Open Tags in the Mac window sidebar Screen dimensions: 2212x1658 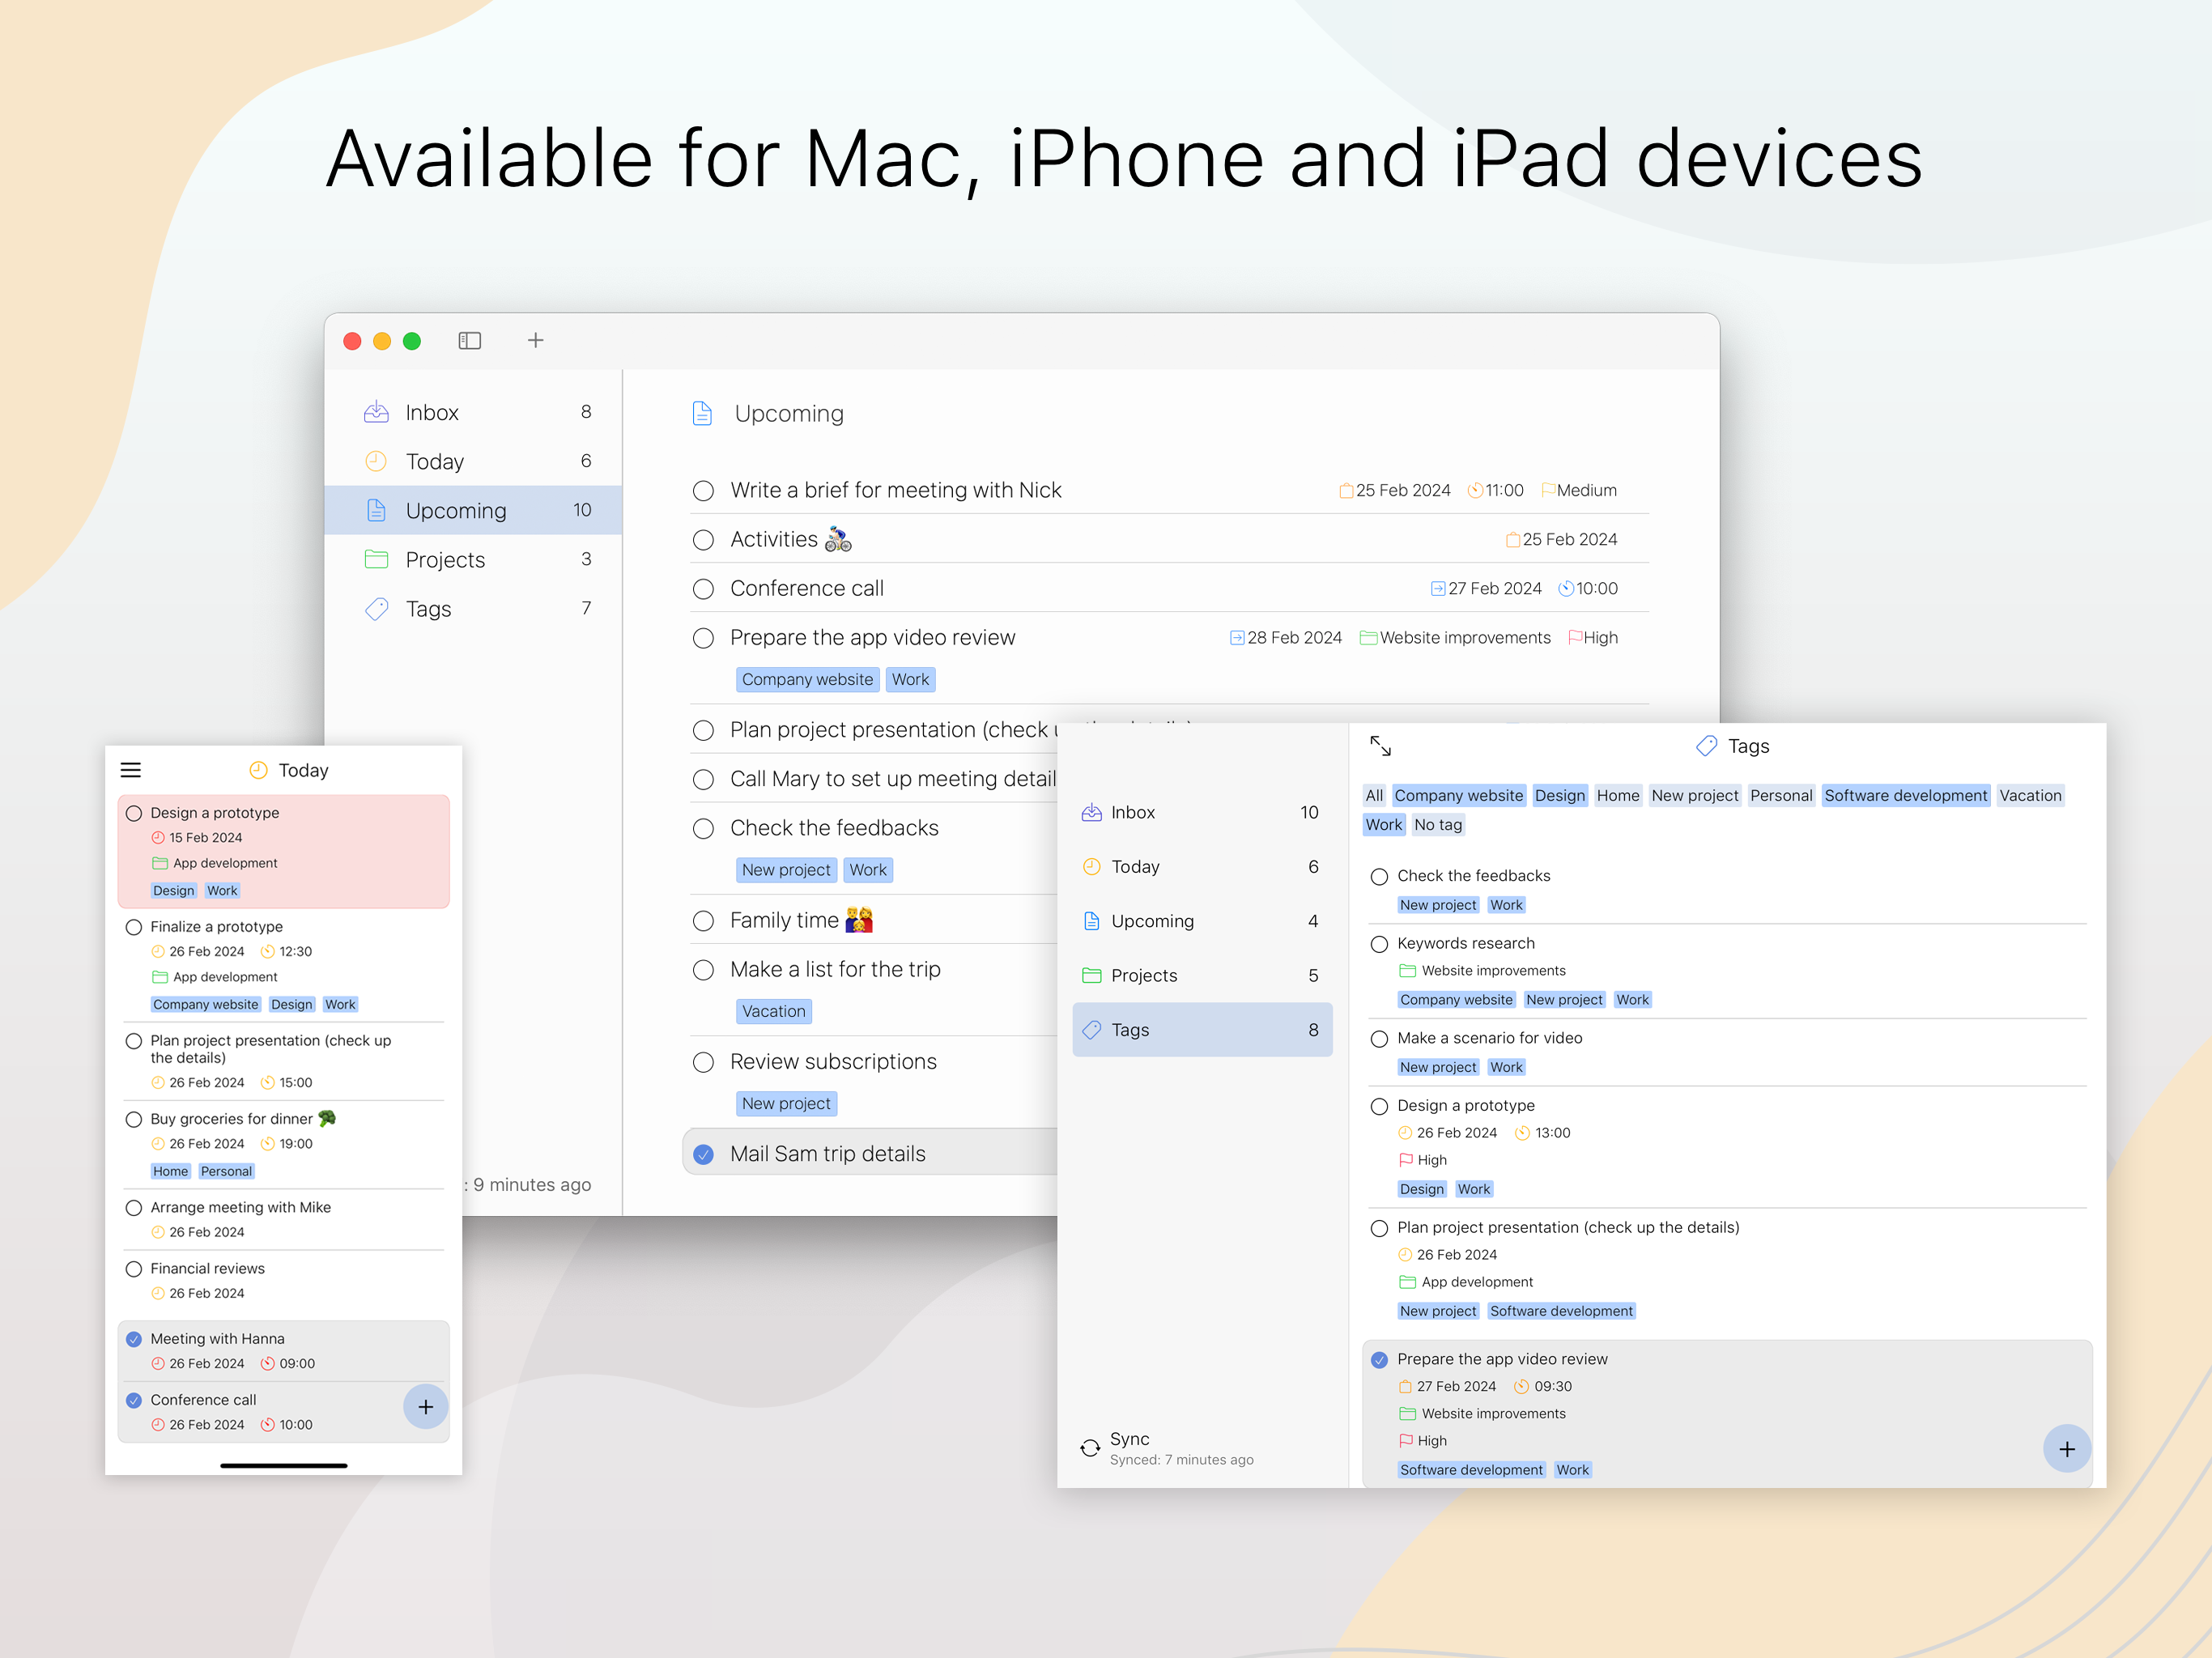[x=473, y=608]
